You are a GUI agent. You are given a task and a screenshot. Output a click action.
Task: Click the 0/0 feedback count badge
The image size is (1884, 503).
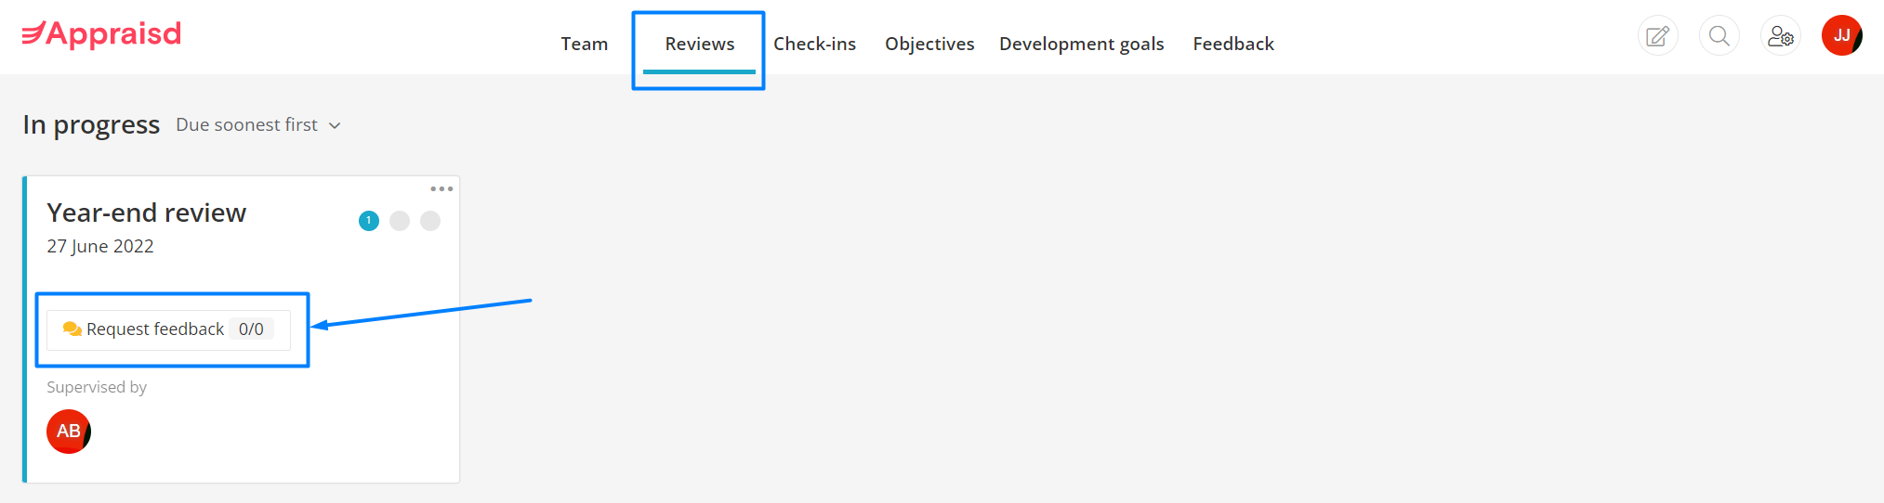tap(251, 329)
